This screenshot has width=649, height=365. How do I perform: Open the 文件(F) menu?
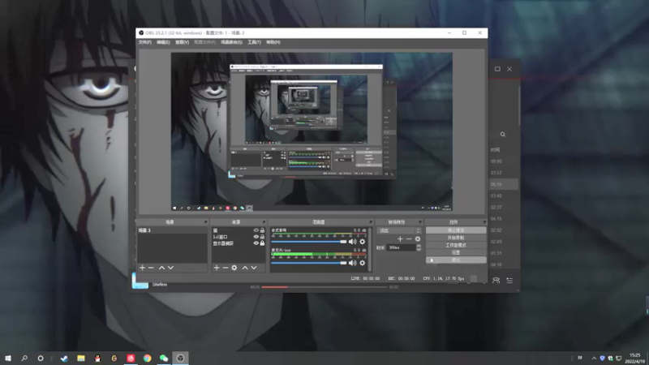pyautogui.click(x=145, y=42)
